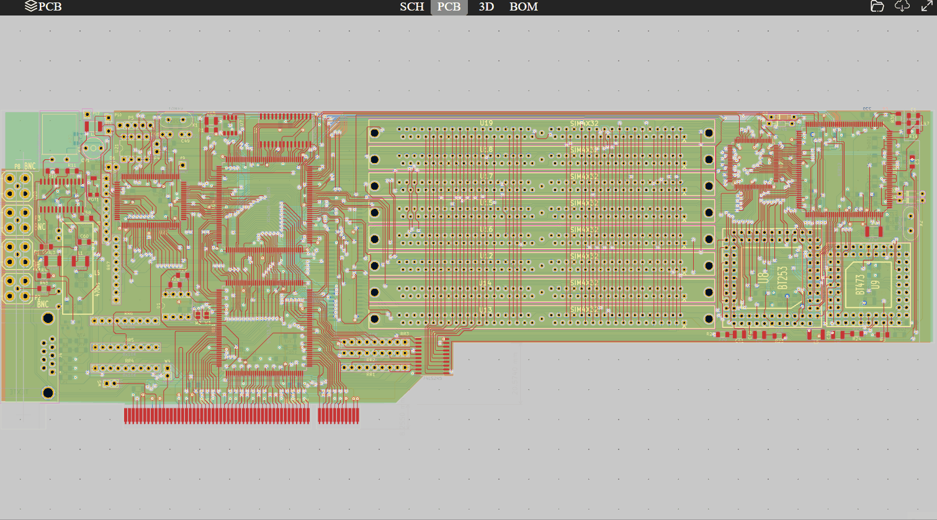
Task: Switch to the SCH tab
Action: click(412, 7)
